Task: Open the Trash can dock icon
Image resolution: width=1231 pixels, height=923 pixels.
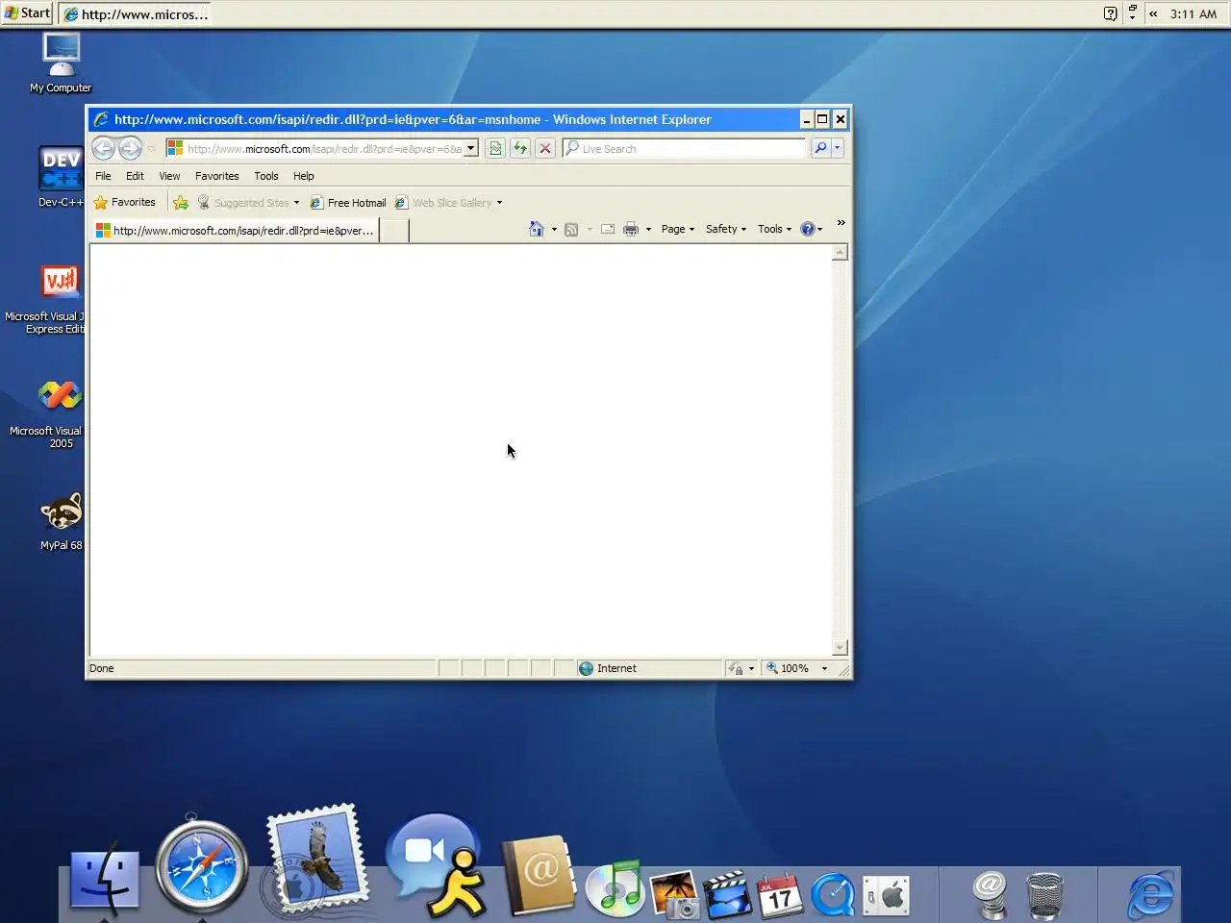Action: click(x=1045, y=895)
